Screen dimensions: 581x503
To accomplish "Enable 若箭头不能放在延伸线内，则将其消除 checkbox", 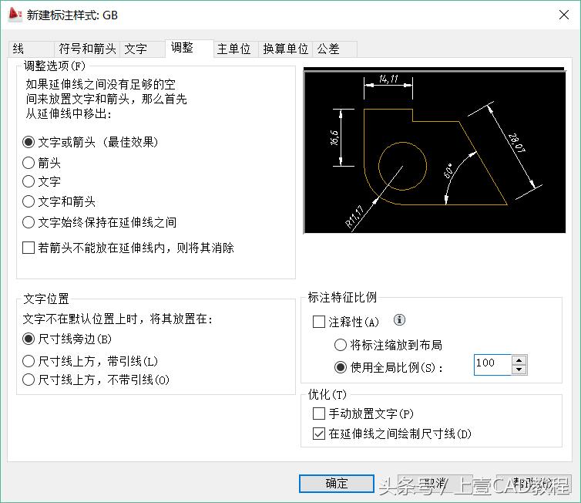I will click(x=128, y=248).
